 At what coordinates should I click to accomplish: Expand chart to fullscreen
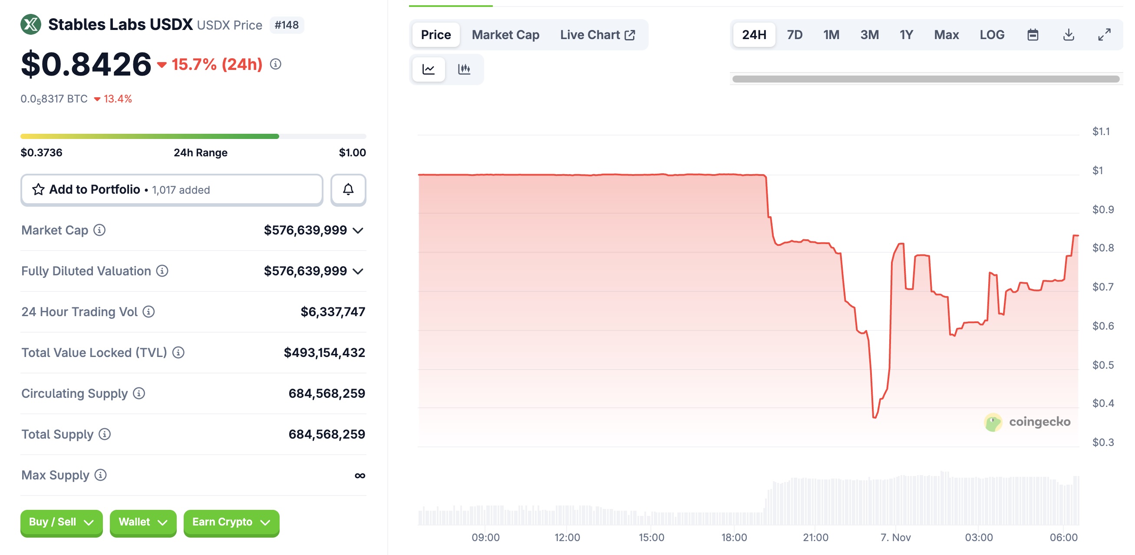[1104, 34]
